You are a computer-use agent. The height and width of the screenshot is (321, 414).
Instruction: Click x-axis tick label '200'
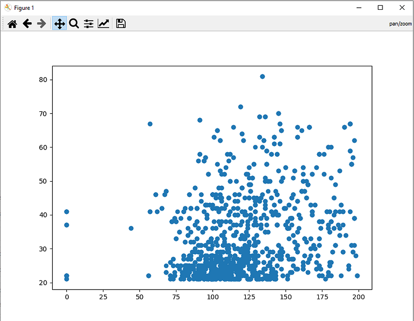[359, 297]
